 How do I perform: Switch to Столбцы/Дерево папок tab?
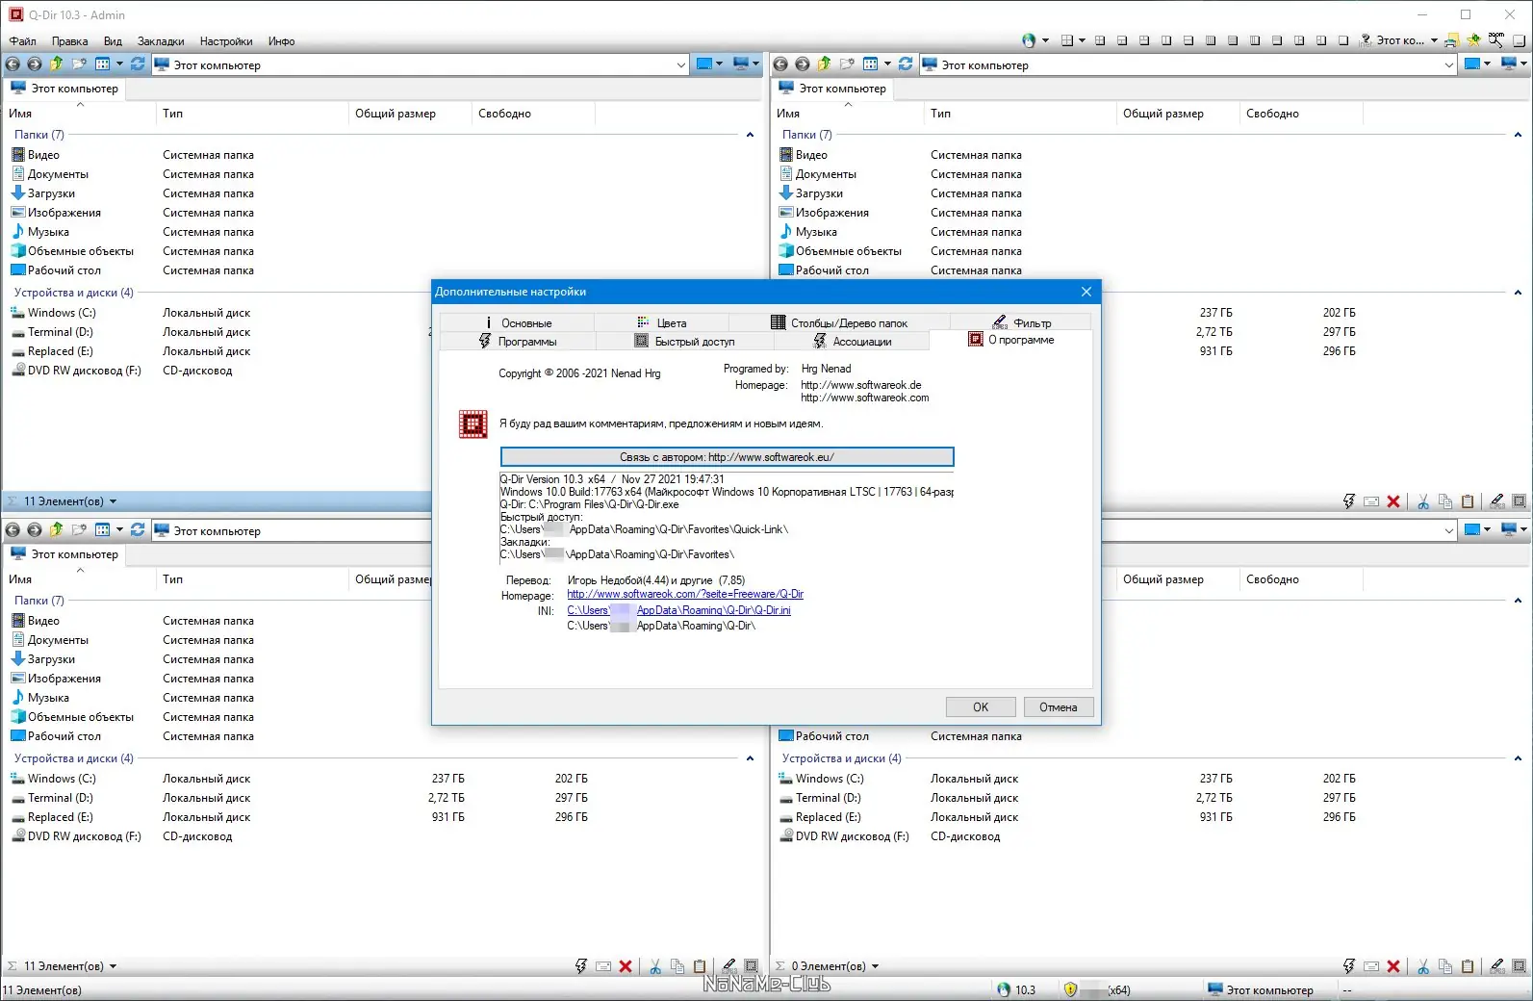click(839, 323)
